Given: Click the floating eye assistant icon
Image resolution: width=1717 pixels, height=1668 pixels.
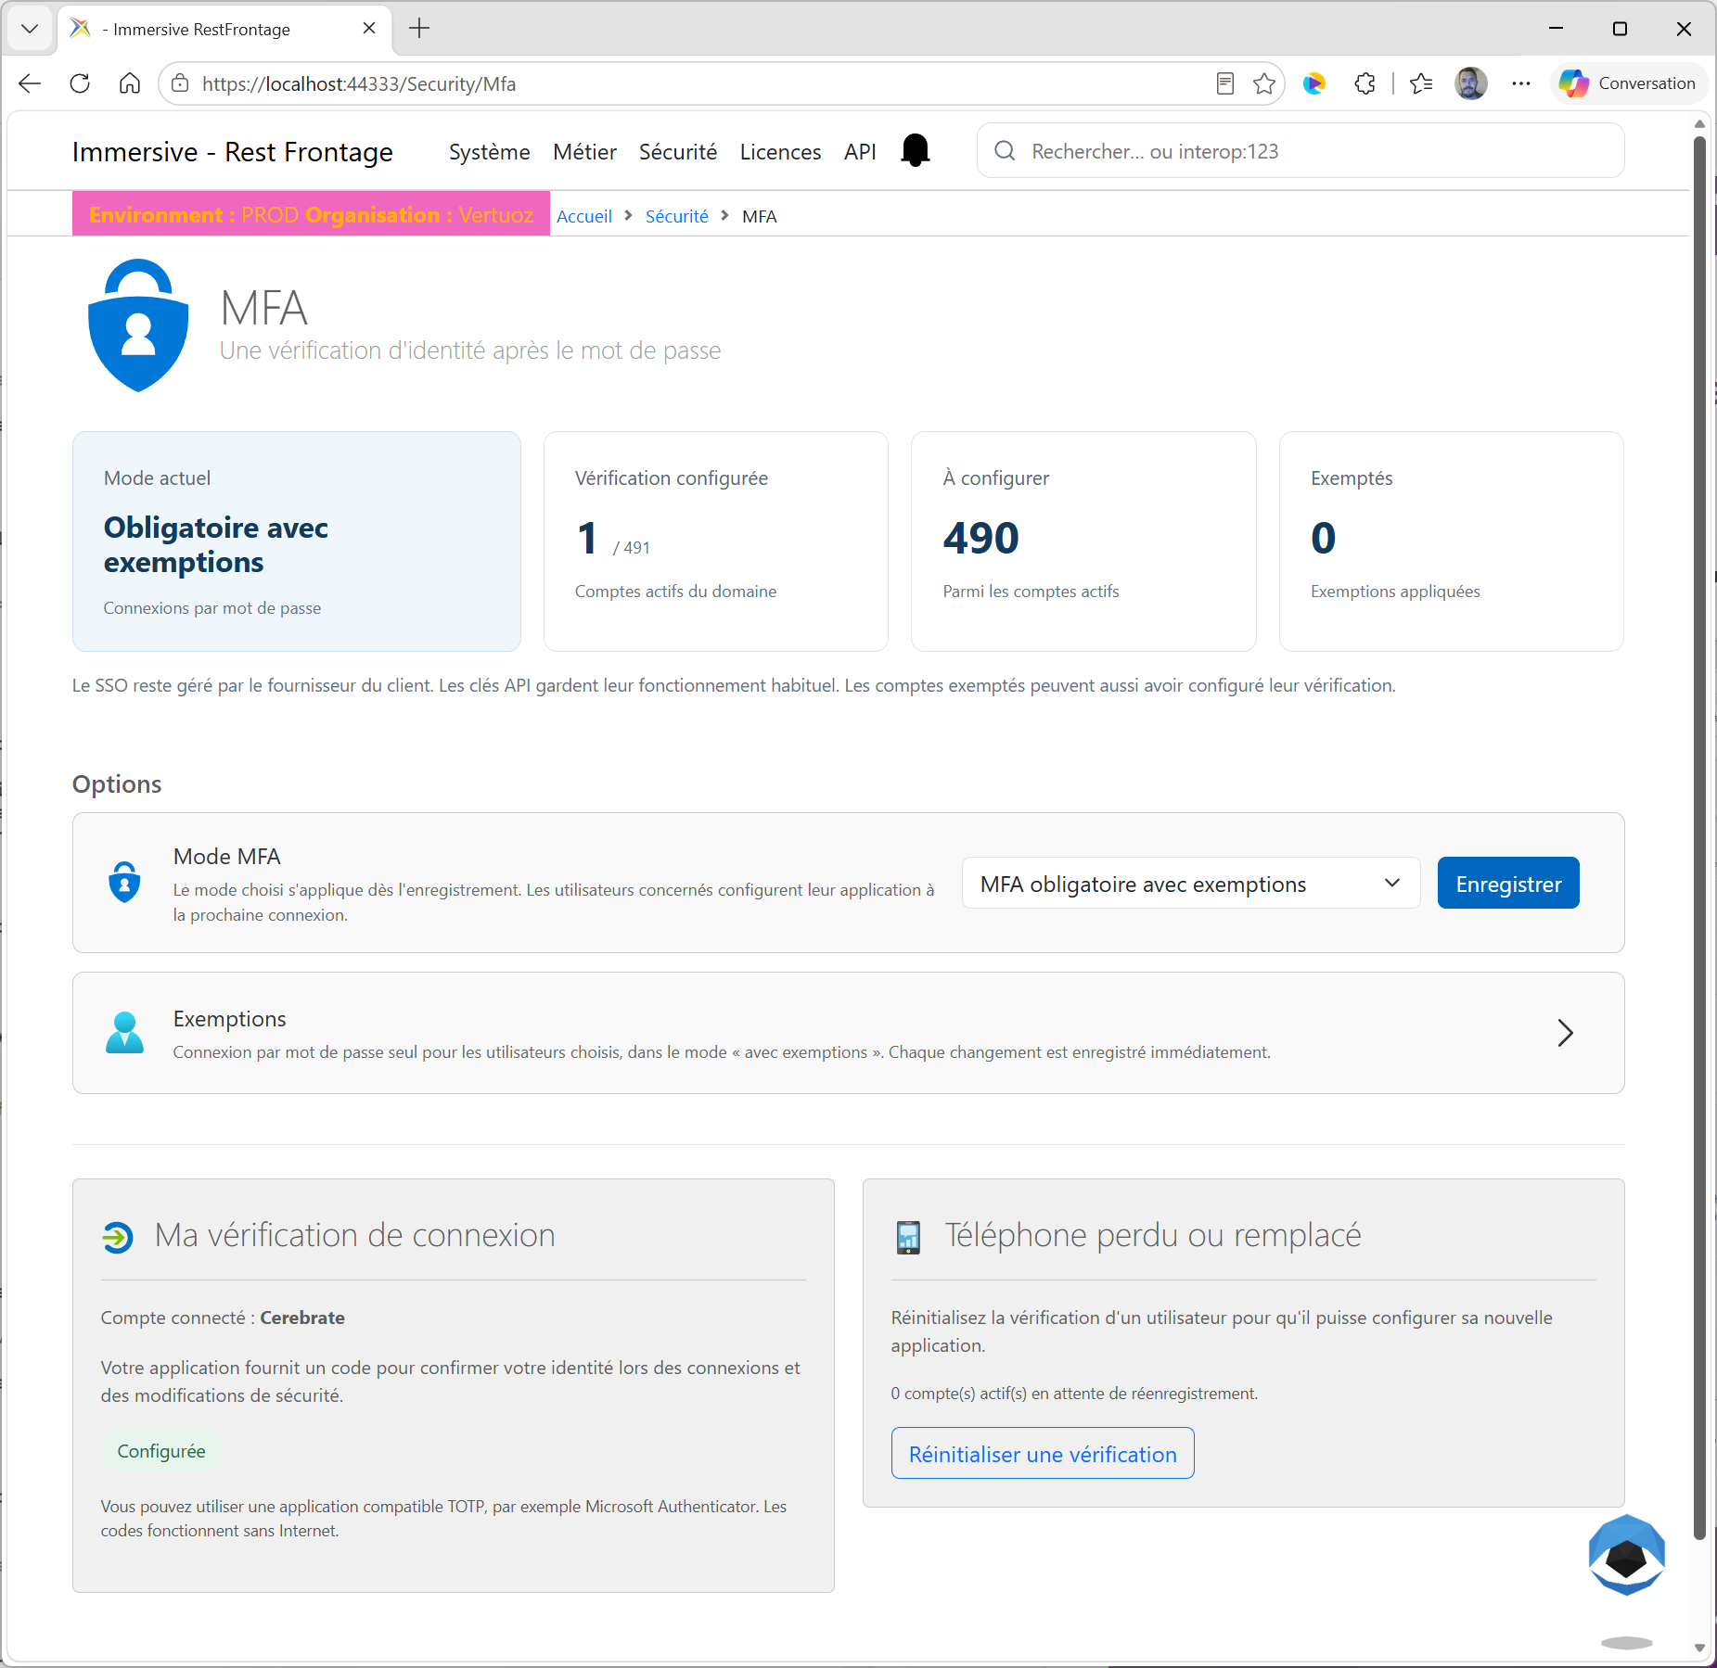Looking at the screenshot, I should tap(1626, 1555).
